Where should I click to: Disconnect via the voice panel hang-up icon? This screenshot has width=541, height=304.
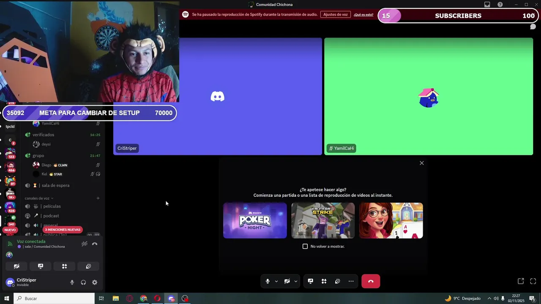click(x=95, y=244)
